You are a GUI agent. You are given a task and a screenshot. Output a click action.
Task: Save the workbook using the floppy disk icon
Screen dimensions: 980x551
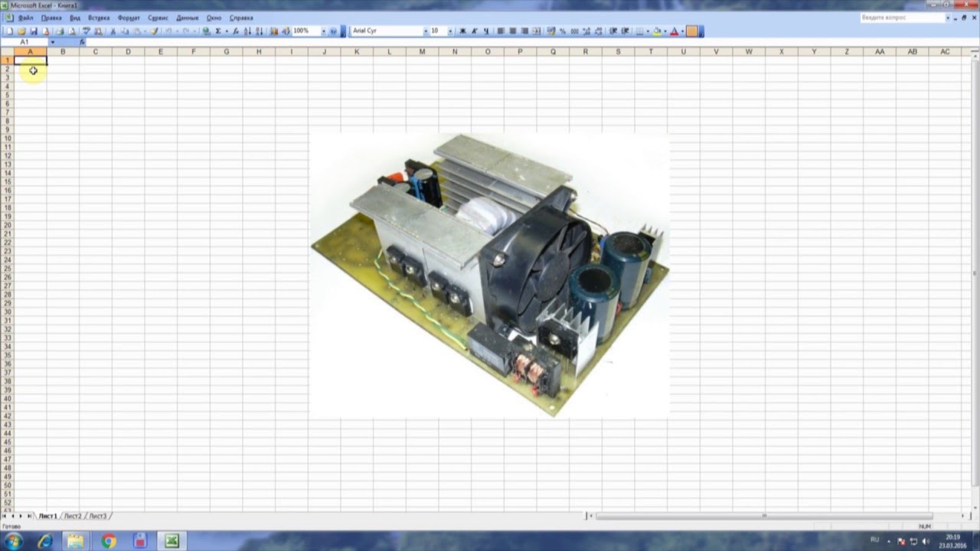point(34,31)
